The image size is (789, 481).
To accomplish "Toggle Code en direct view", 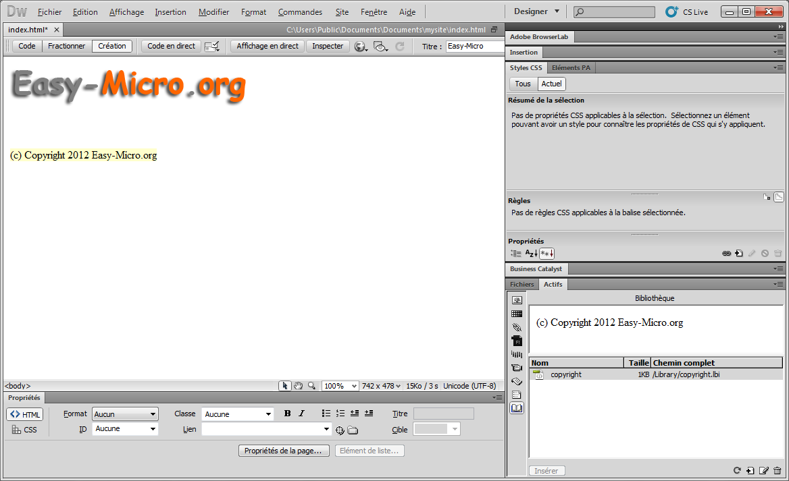I will [171, 46].
